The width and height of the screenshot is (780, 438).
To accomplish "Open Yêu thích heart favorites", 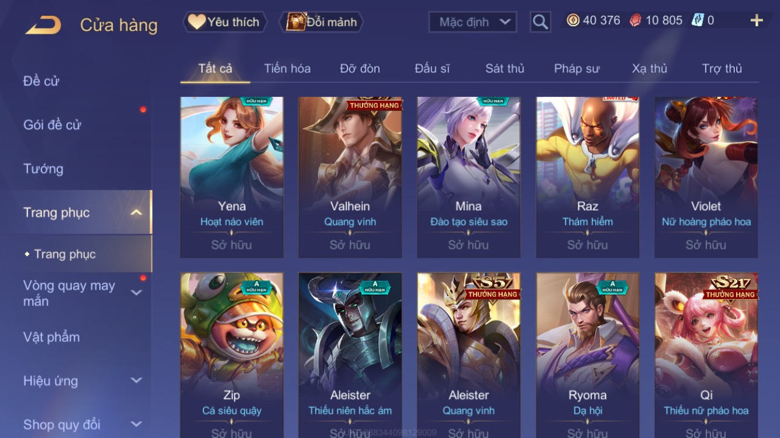I will tap(225, 22).
